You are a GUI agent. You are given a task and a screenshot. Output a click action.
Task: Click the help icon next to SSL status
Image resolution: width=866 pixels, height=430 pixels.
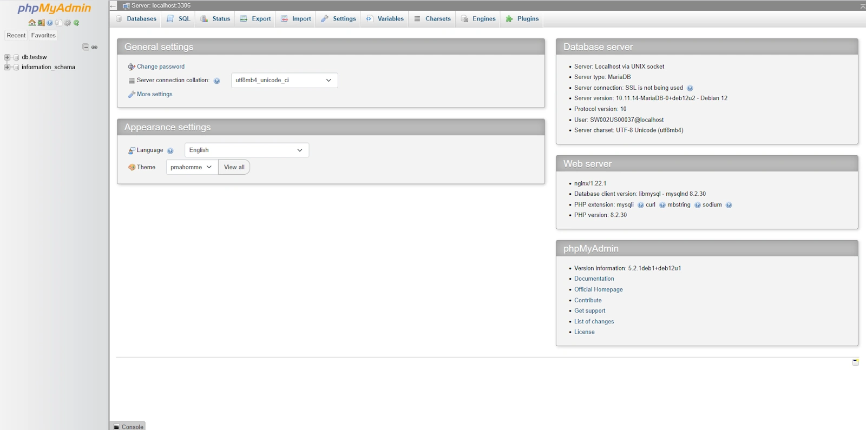(690, 88)
